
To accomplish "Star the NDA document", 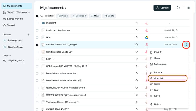I will 136,37.
